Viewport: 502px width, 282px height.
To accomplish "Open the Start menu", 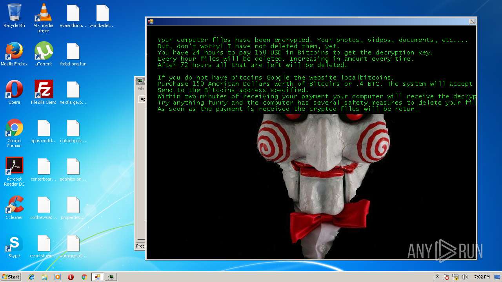I will coord(11,277).
